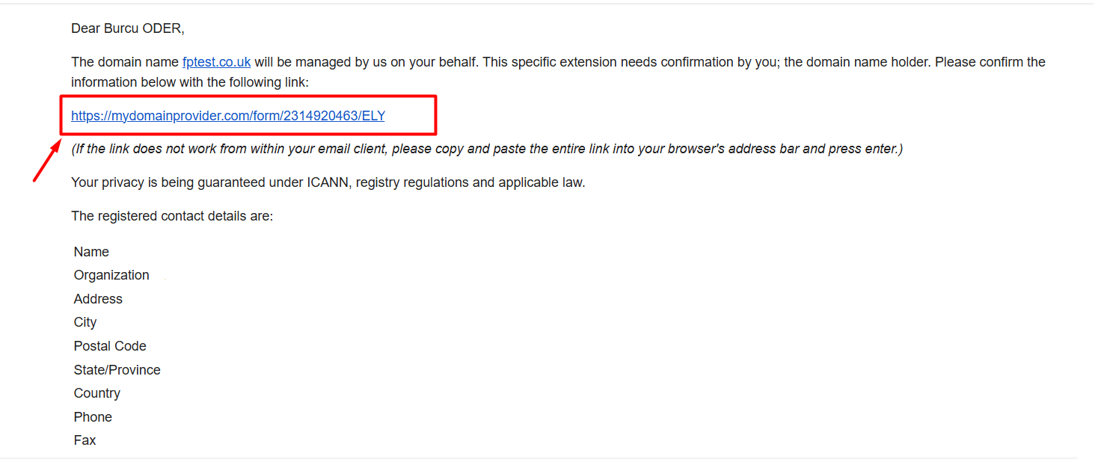Image resolution: width=1098 pixels, height=462 pixels.
Task: Click the Phone contact detail label
Action: [x=93, y=417]
